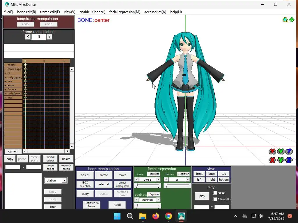The height and width of the screenshot is (223, 298).
Task: Open Windows Start menu
Action: point(117,216)
